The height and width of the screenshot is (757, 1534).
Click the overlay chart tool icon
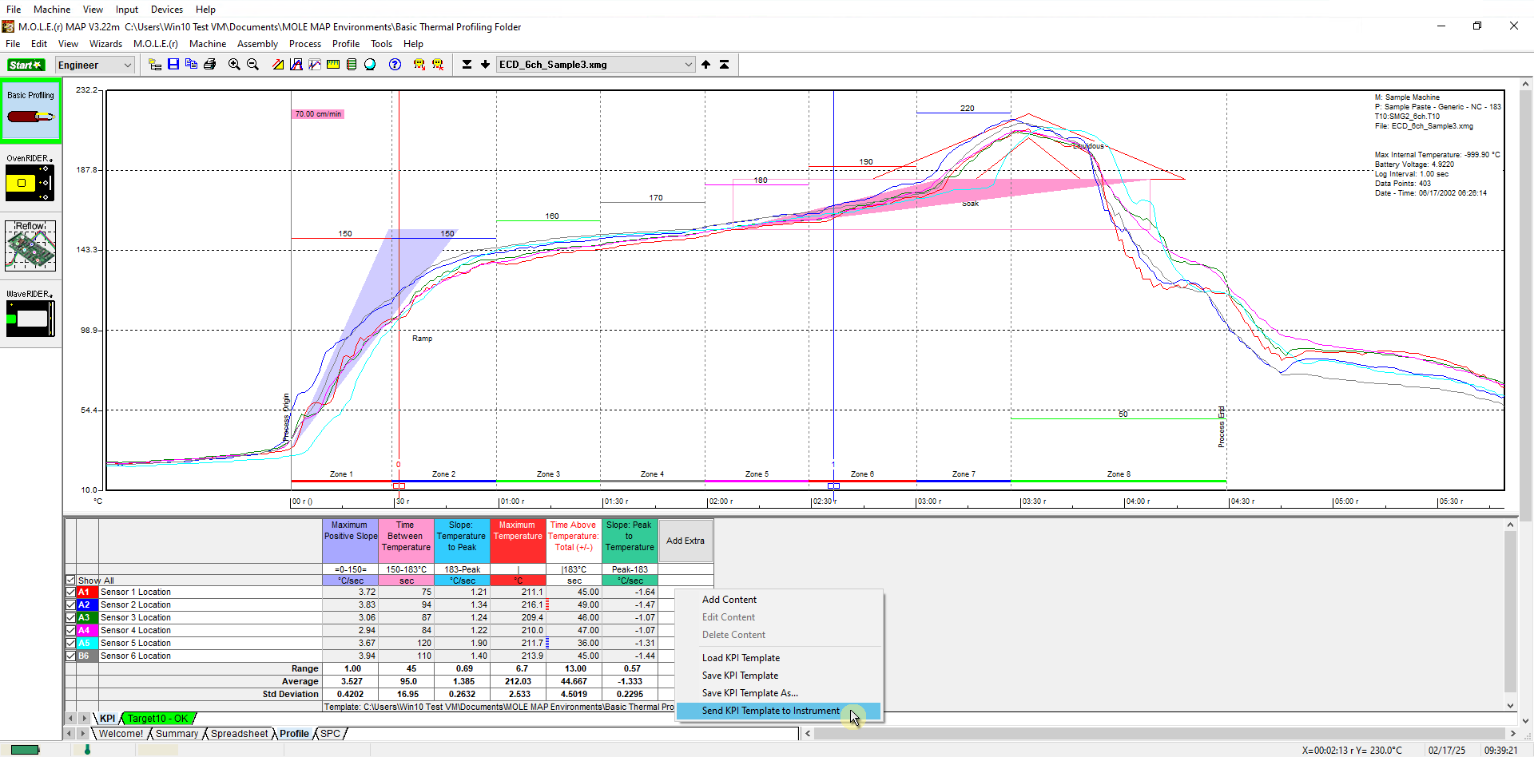[x=315, y=65]
